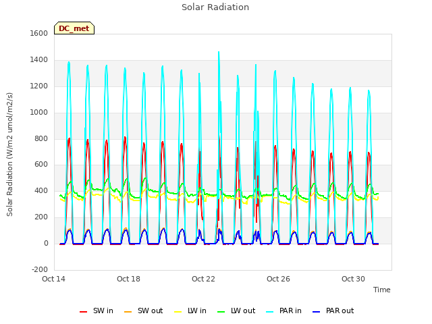Click the yellow LW in legend swatch
This screenshot has width=432, height=324.
178,312
